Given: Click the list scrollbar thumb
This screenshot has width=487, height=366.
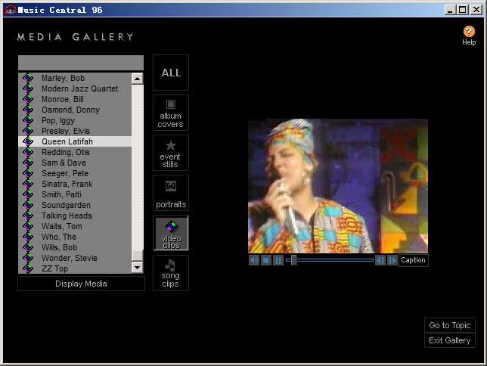Looking at the screenshot, I should click(x=138, y=256).
